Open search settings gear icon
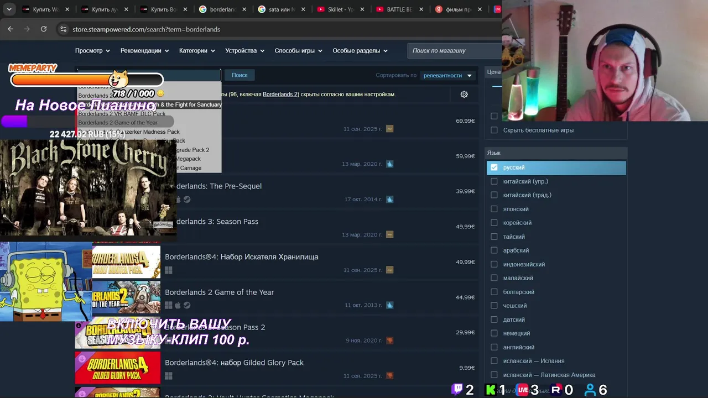Viewport: 708px width, 398px height. pyautogui.click(x=464, y=95)
